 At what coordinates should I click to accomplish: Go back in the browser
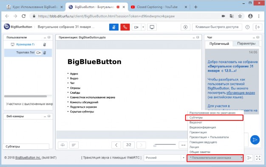tap(7, 16)
